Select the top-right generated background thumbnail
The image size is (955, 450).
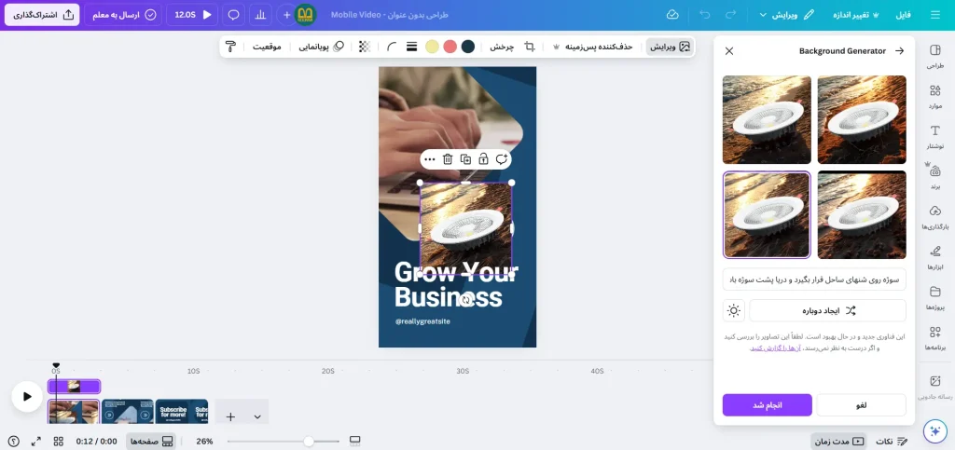pyautogui.click(x=861, y=120)
